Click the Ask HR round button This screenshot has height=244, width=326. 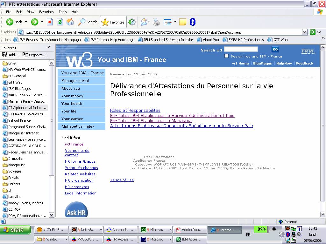[x=76, y=210]
